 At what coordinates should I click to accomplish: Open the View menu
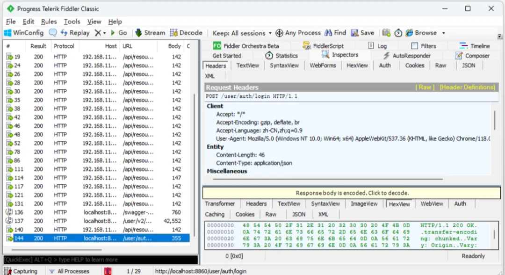(x=94, y=22)
